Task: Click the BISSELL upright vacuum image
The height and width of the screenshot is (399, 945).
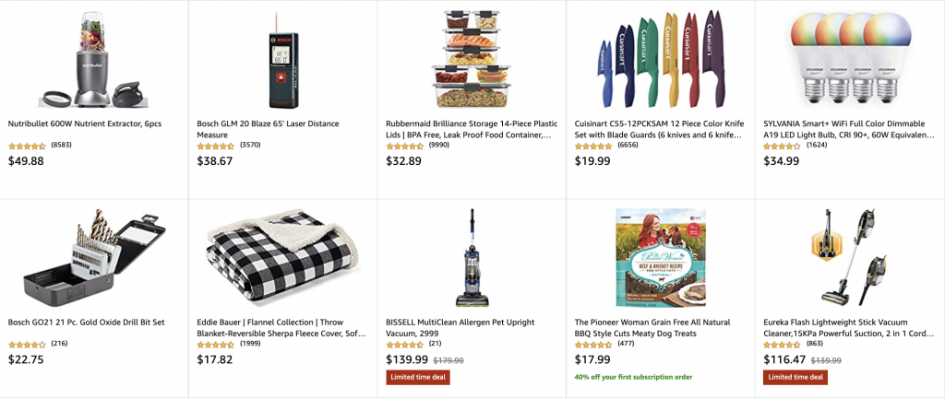Action: [472, 258]
